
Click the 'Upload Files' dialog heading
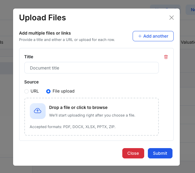point(43,18)
